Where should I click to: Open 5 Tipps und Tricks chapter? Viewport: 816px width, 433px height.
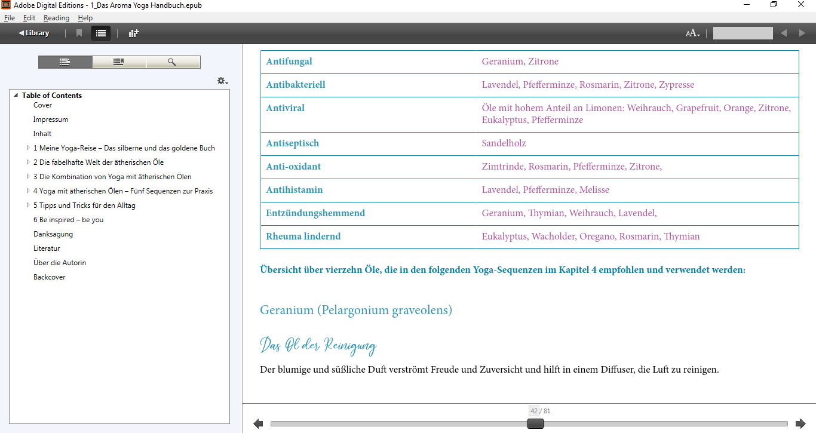(84, 205)
